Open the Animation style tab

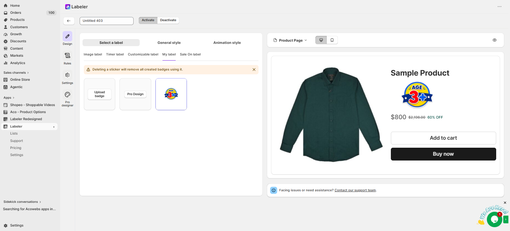click(227, 43)
